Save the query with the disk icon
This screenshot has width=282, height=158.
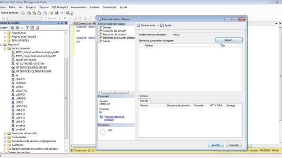pyautogui.click(x=56, y=13)
